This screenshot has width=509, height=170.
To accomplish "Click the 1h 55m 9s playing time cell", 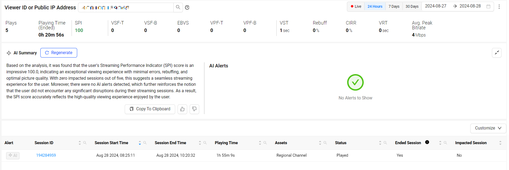I will [225, 155].
